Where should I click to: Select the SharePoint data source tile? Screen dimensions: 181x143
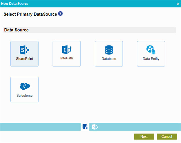25,54
